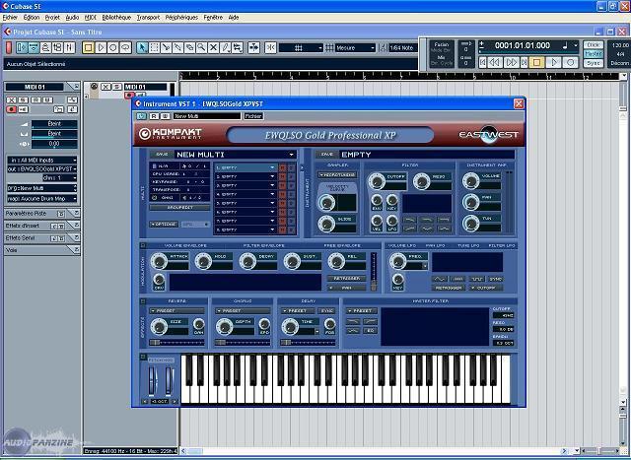The width and height of the screenshot is (631, 460).
Task: Select the Glue tool in toolbar
Action: click(x=177, y=48)
